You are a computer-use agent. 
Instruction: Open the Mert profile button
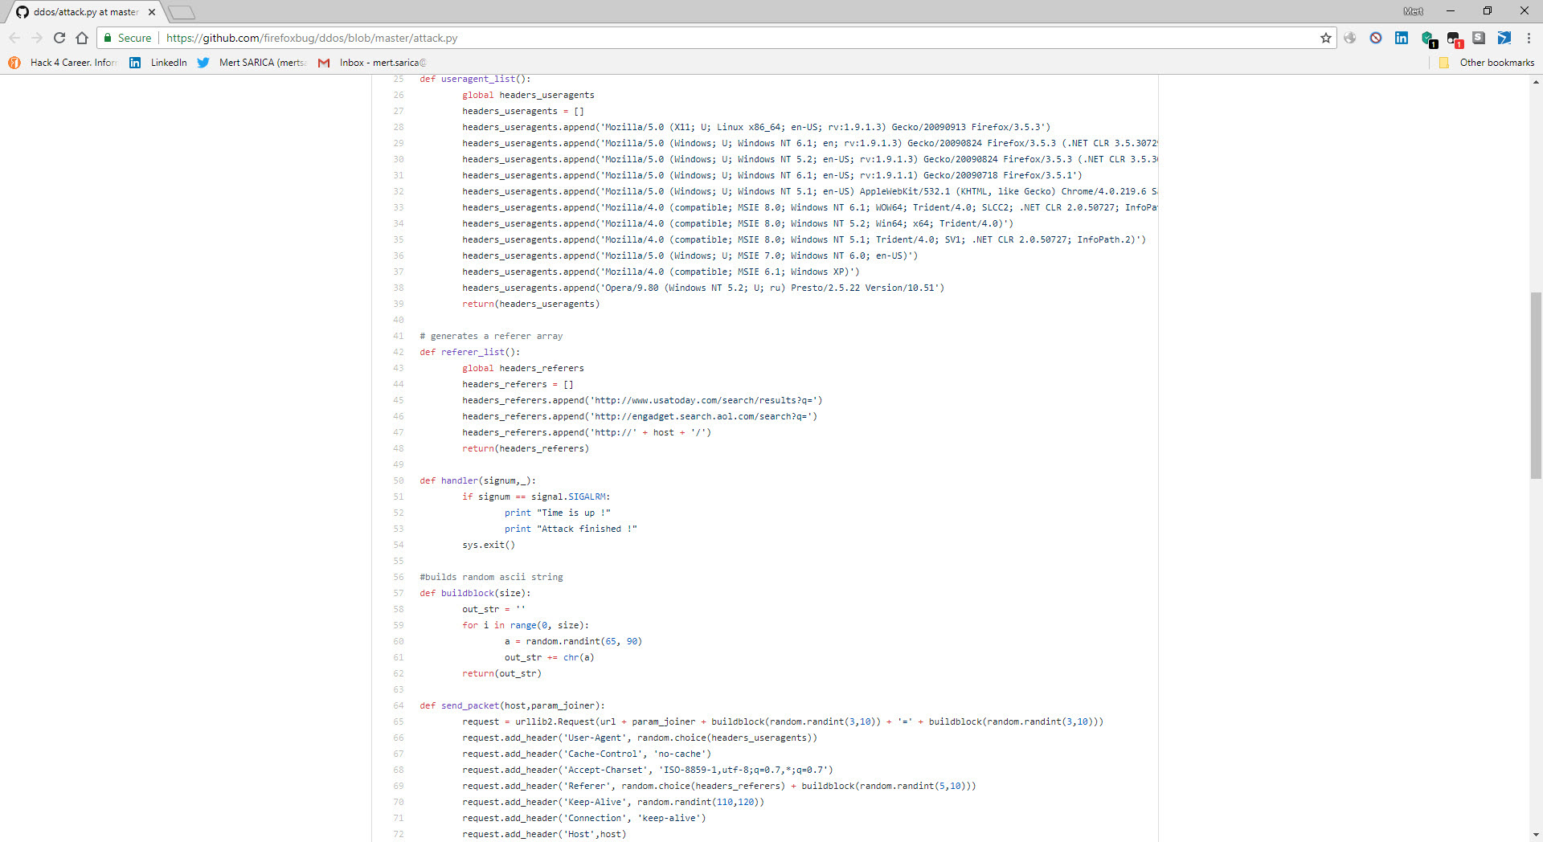(x=1413, y=10)
